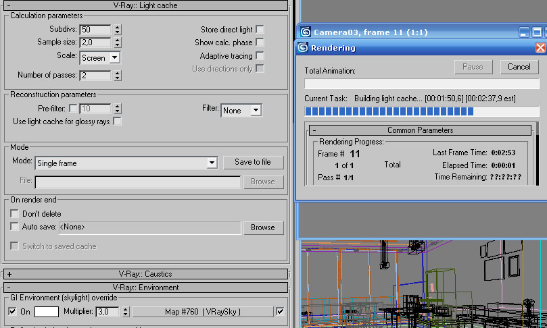Collapse the Common Parameters rollout
547x328 pixels.
(x=420, y=130)
